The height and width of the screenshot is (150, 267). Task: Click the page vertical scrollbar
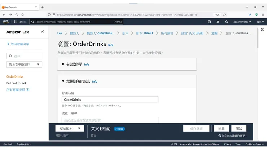pos(258,38)
